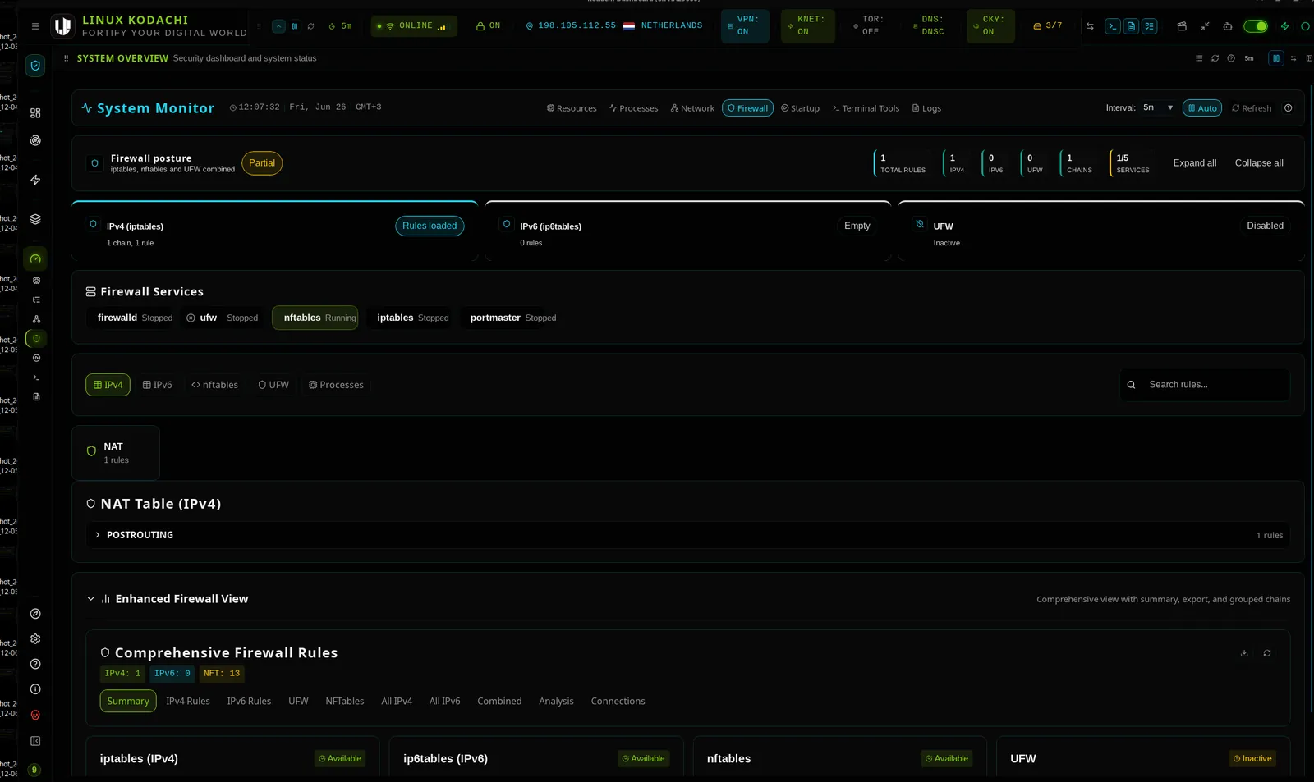1314x782 pixels.
Task: Open the 5m timer selector in top bar
Action: 340,26
